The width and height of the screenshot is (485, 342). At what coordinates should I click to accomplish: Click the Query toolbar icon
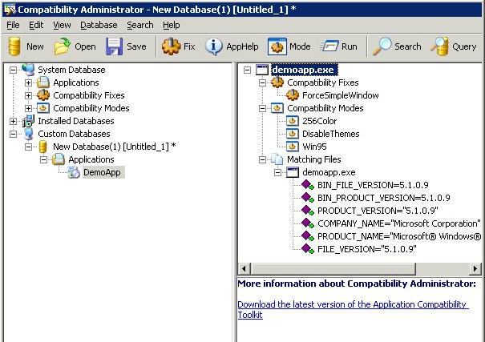(x=439, y=46)
